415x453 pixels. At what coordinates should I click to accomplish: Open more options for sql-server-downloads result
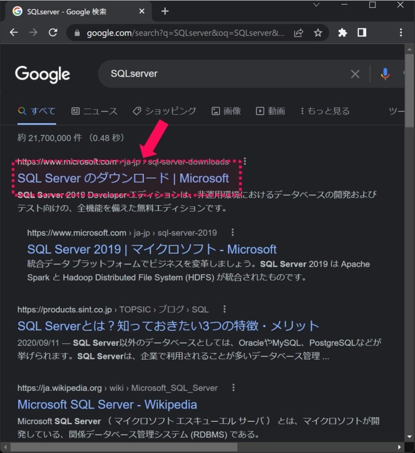(x=245, y=161)
